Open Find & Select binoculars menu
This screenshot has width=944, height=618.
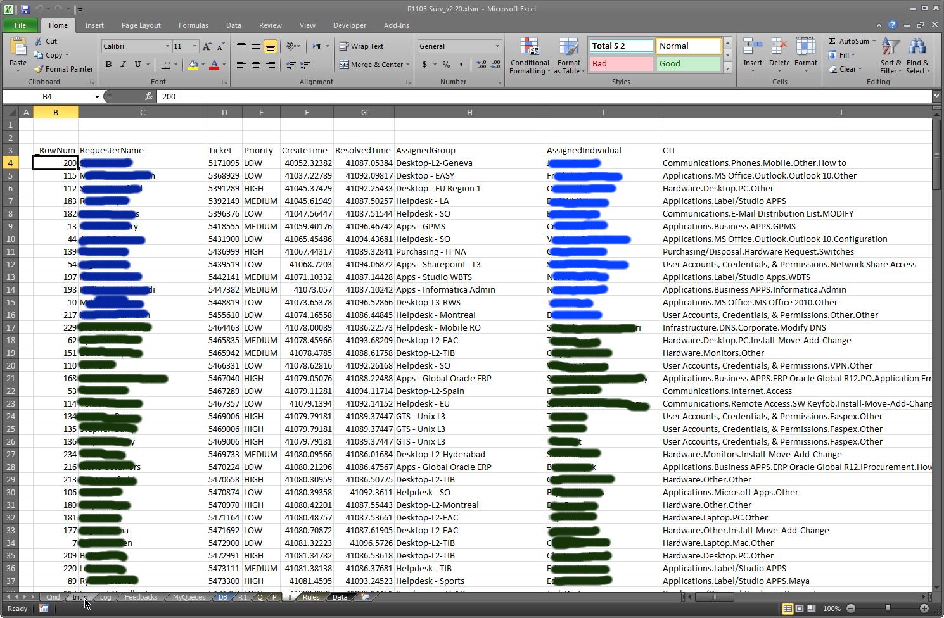[x=917, y=56]
